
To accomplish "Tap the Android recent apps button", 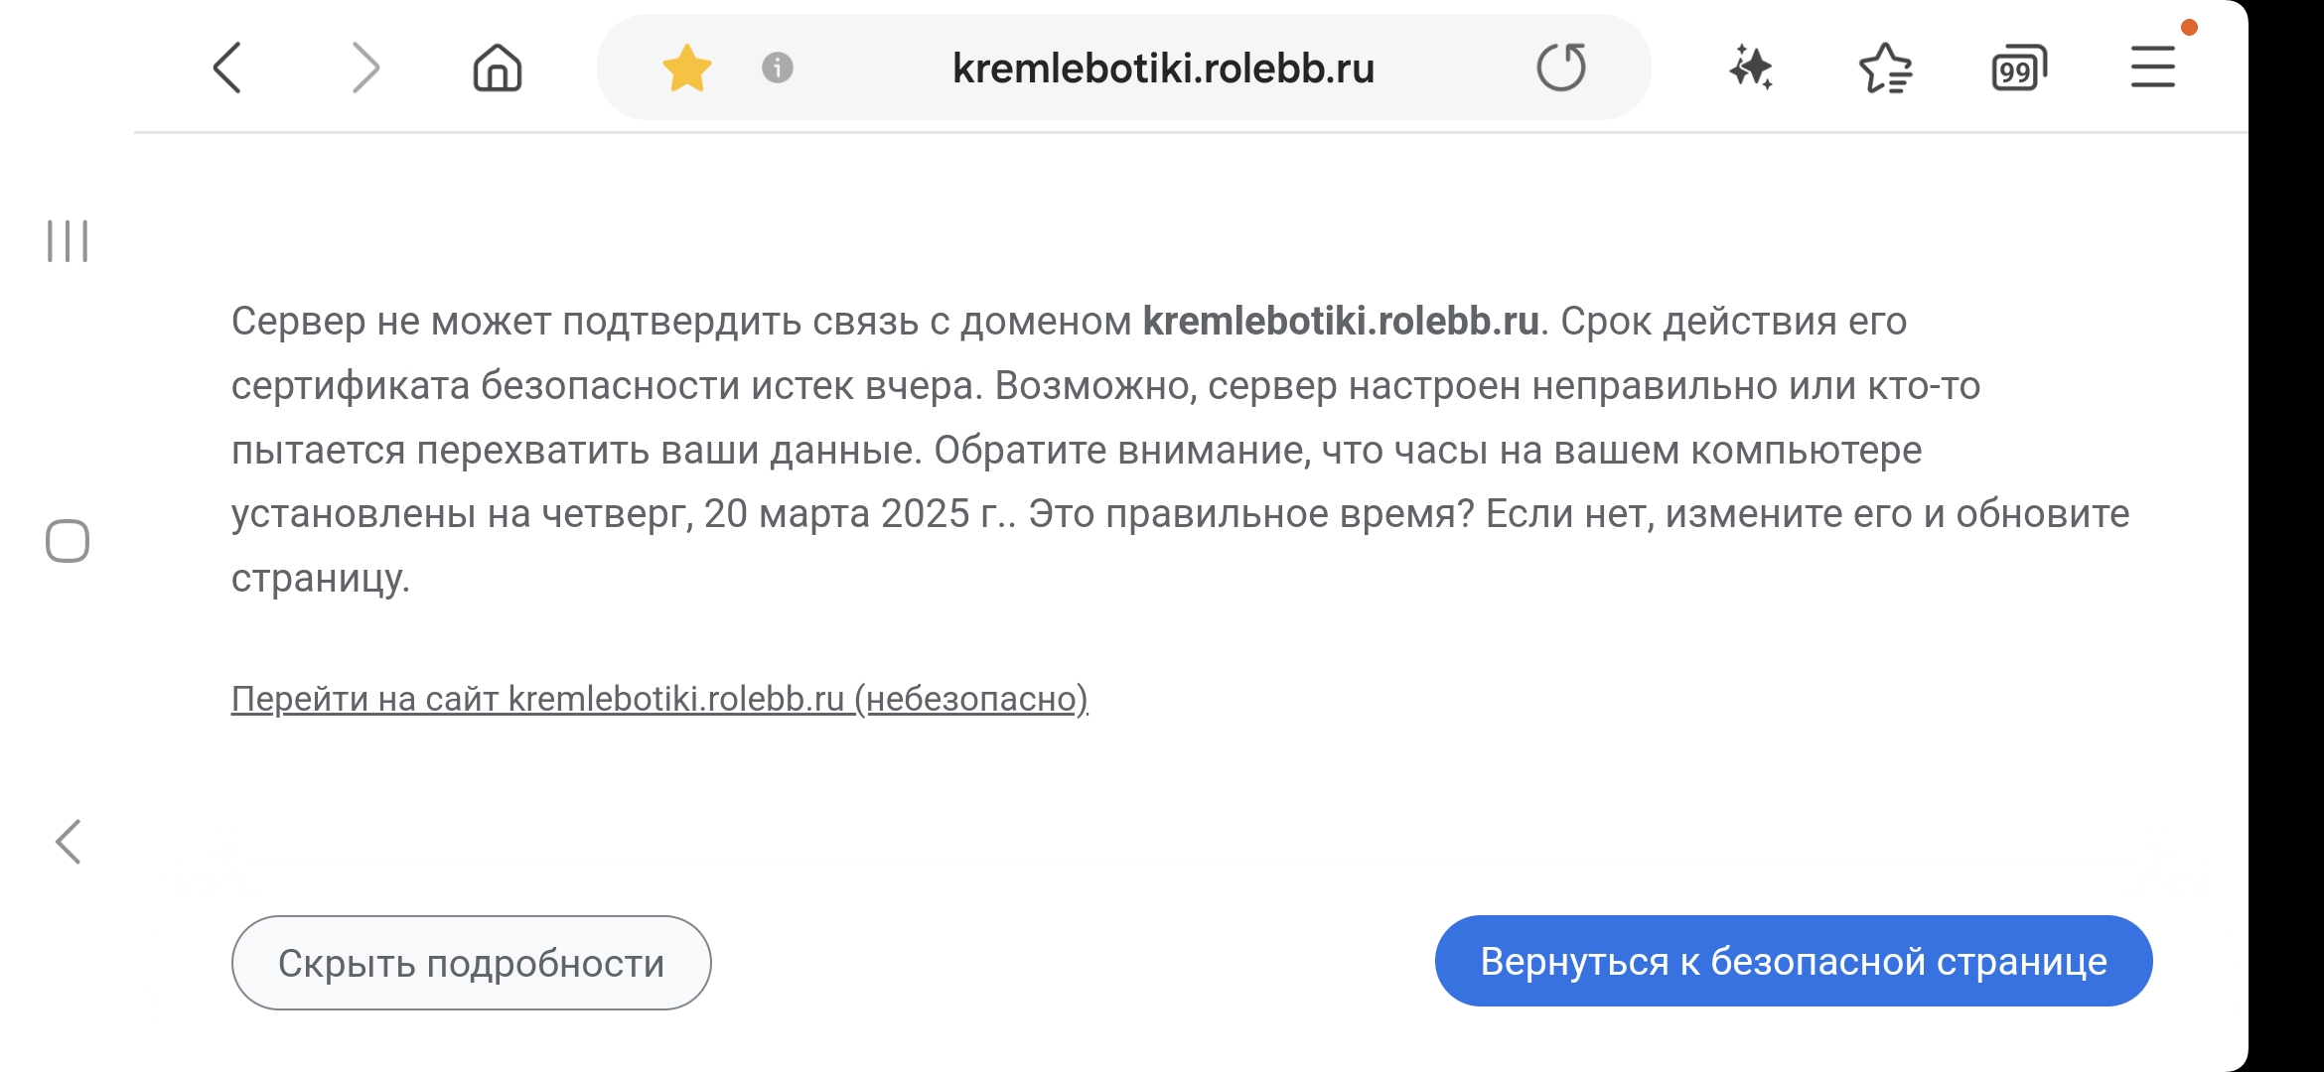I will pos(68,241).
